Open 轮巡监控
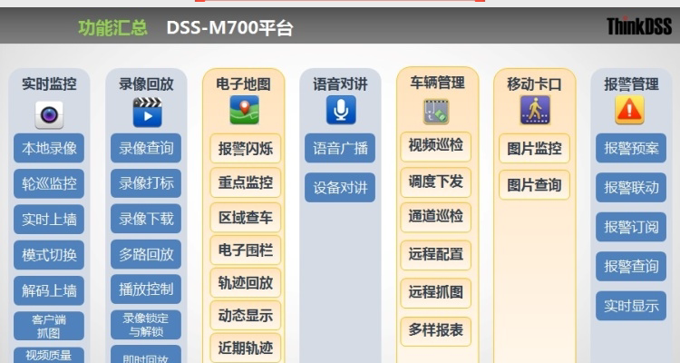Screen dimensions: 680x363 coord(49,183)
